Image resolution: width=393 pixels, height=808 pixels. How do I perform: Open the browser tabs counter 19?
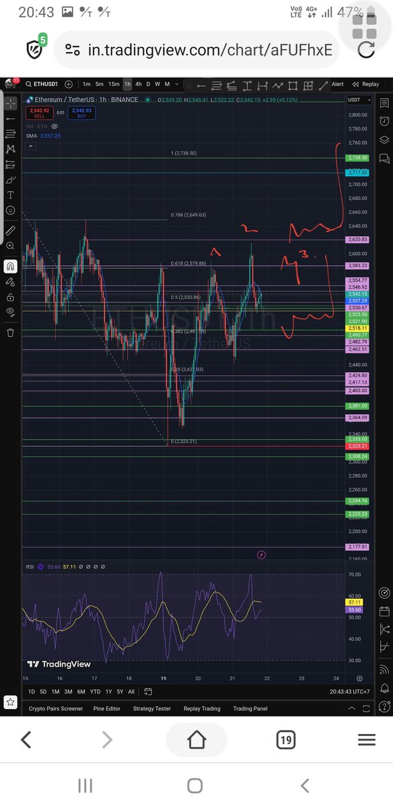click(x=285, y=741)
